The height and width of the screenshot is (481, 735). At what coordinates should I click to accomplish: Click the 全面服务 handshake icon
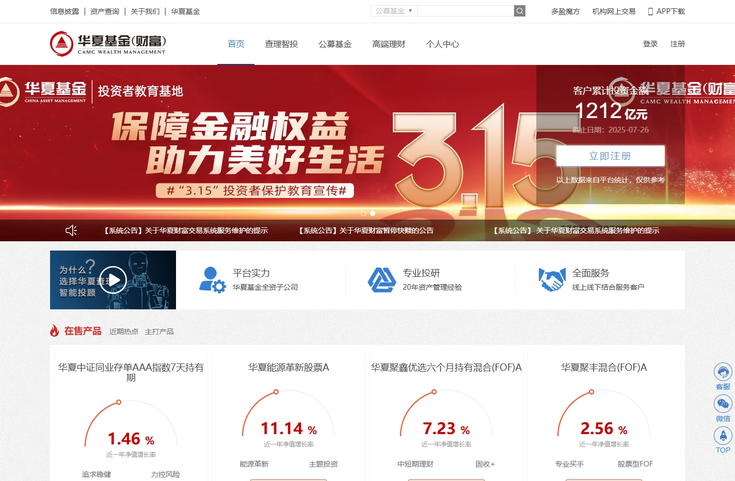click(x=552, y=280)
